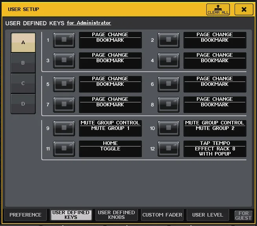Click MUTE GROUP 1 assignment field
Viewport: 257px width, 226px height.
click(x=110, y=128)
